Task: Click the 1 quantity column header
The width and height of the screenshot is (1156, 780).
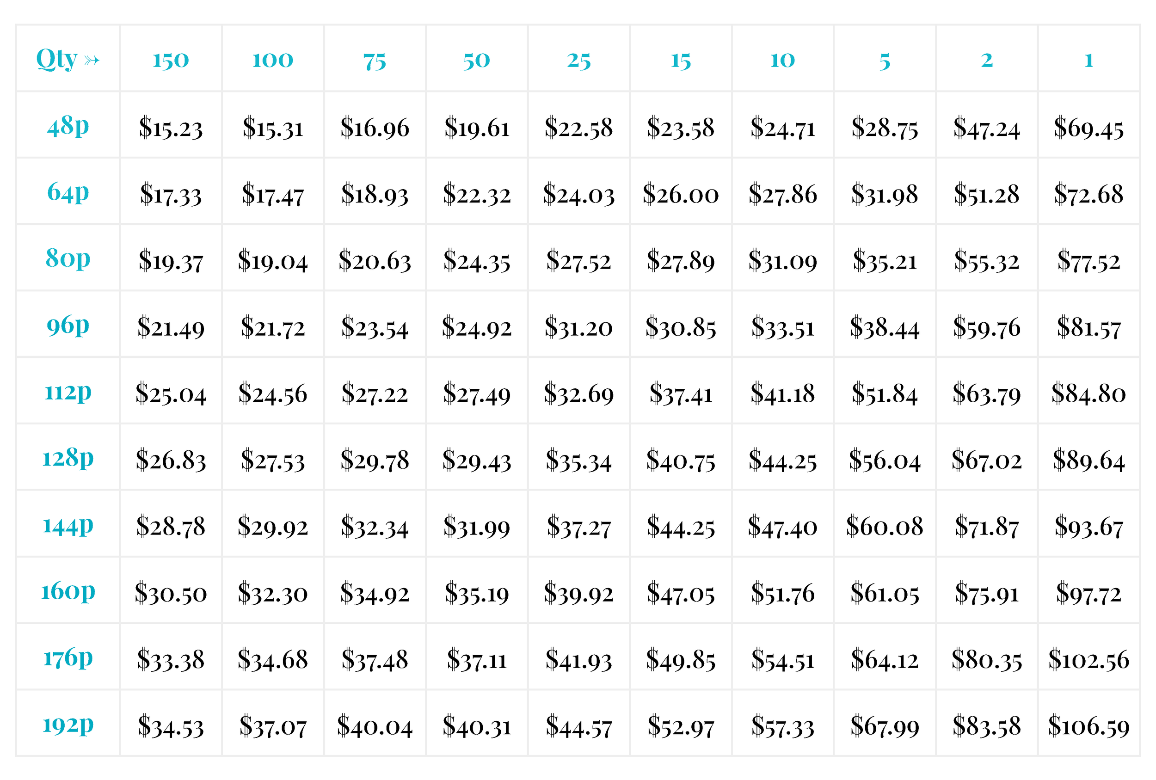Action: pyautogui.click(x=1088, y=59)
